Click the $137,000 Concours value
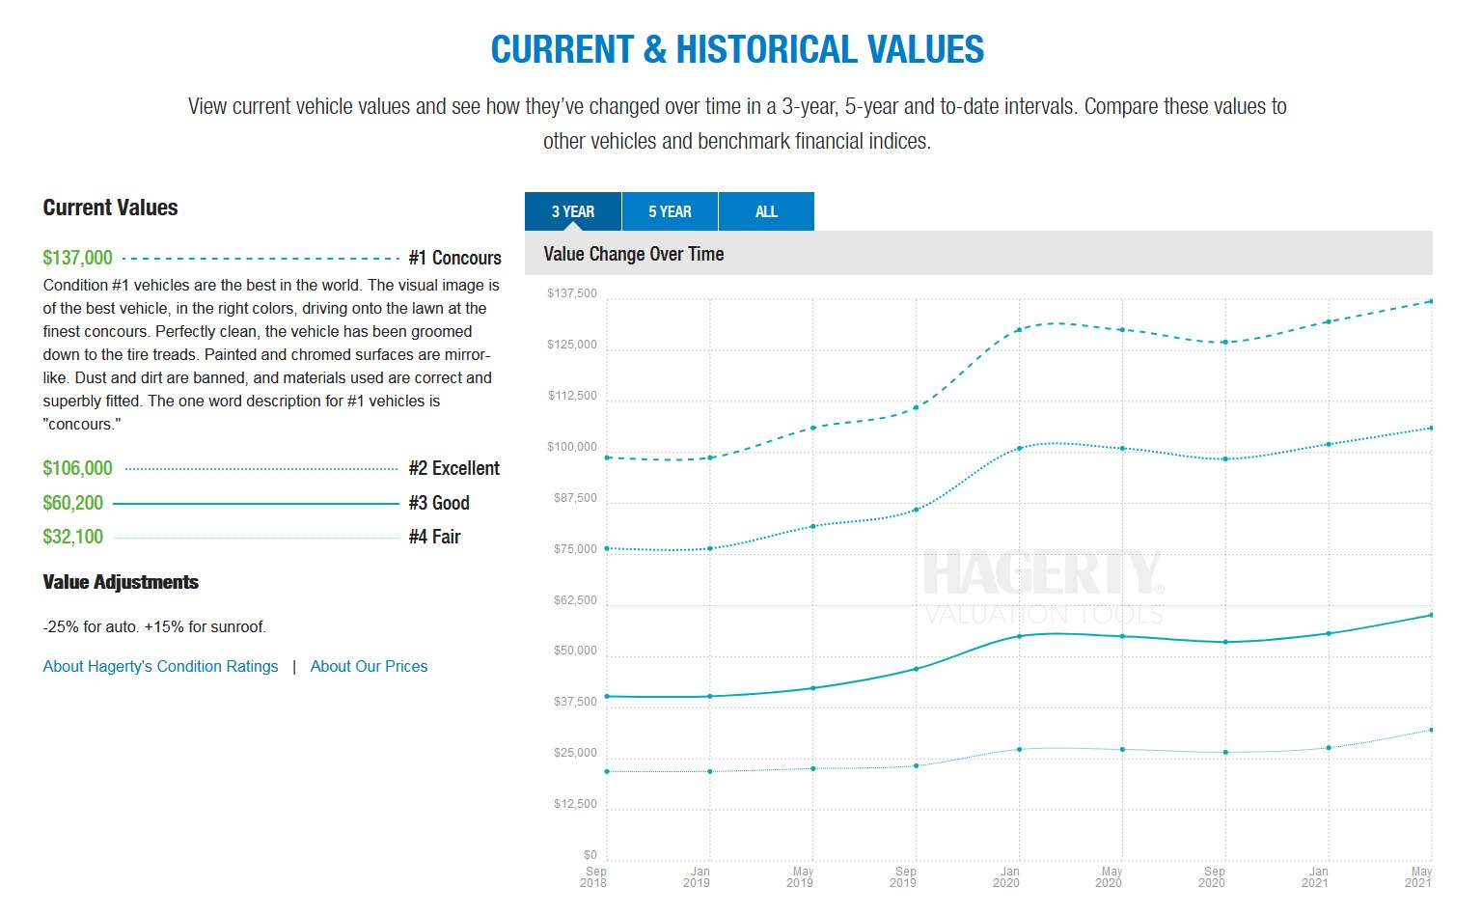Viewport: 1482px width, 915px height. click(x=77, y=258)
